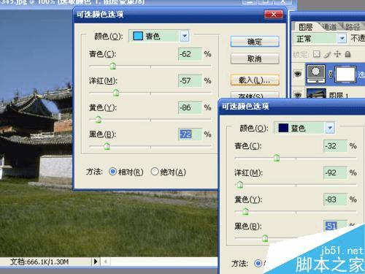This screenshot has width=365, height=274.
Task: Click the 青色(C) field showing -62
Action: 190,54
